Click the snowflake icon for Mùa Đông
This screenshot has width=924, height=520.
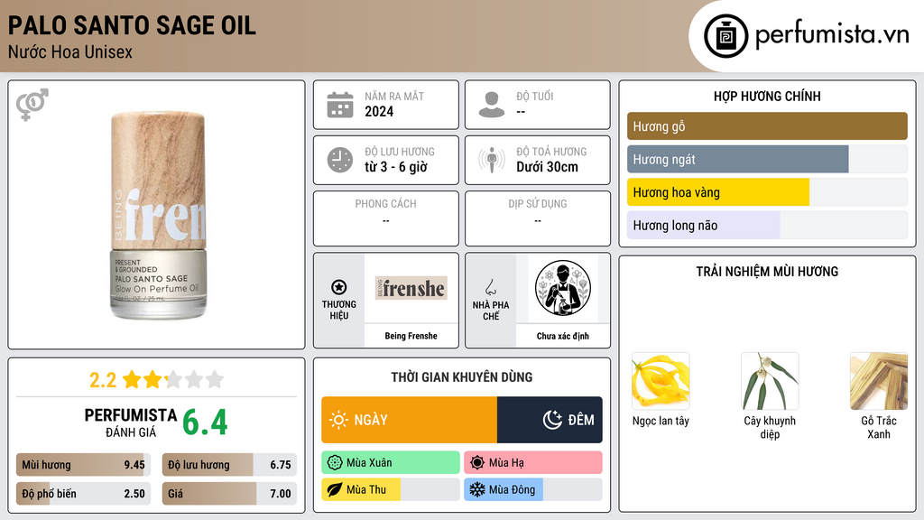(x=477, y=489)
